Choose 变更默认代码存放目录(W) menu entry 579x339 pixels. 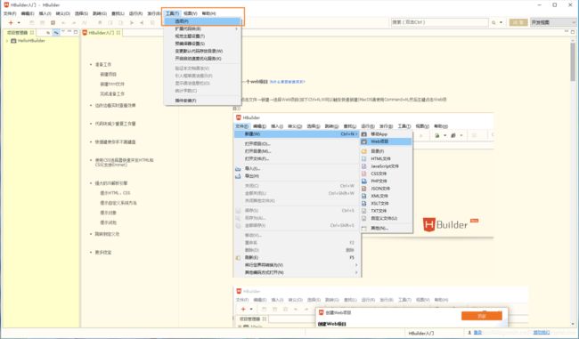(x=202, y=51)
